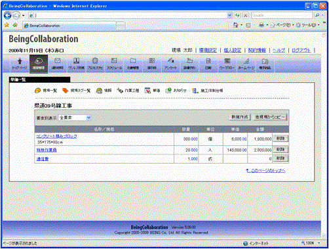Click the search magnifier icon
329x249 pixels.
(x=317, y=15)
